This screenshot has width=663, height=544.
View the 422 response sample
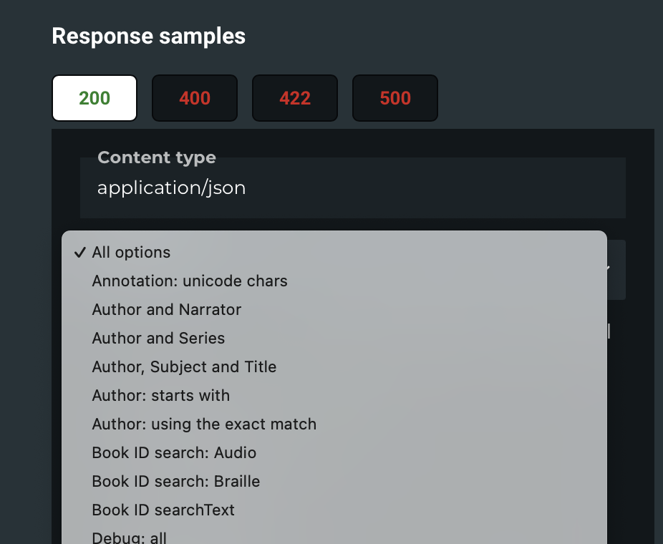point(294,98)
